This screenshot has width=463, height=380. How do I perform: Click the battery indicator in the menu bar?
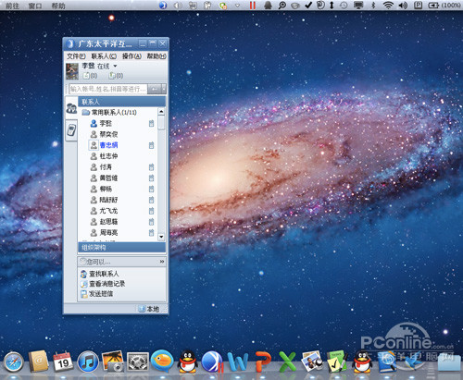coord(433,6)
